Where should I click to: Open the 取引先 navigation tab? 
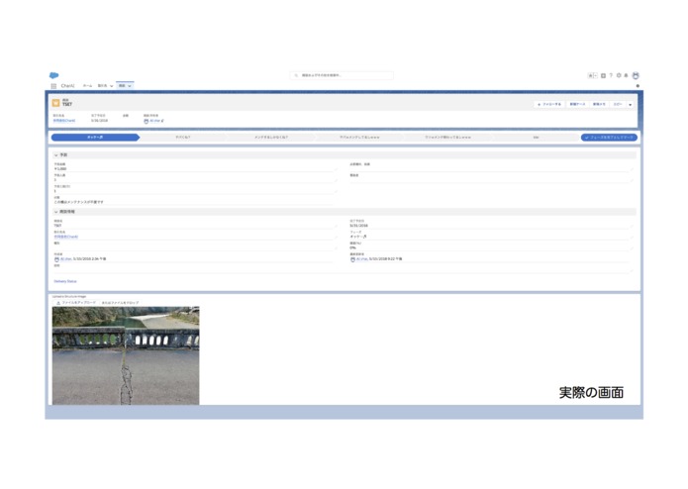point(102,86)
